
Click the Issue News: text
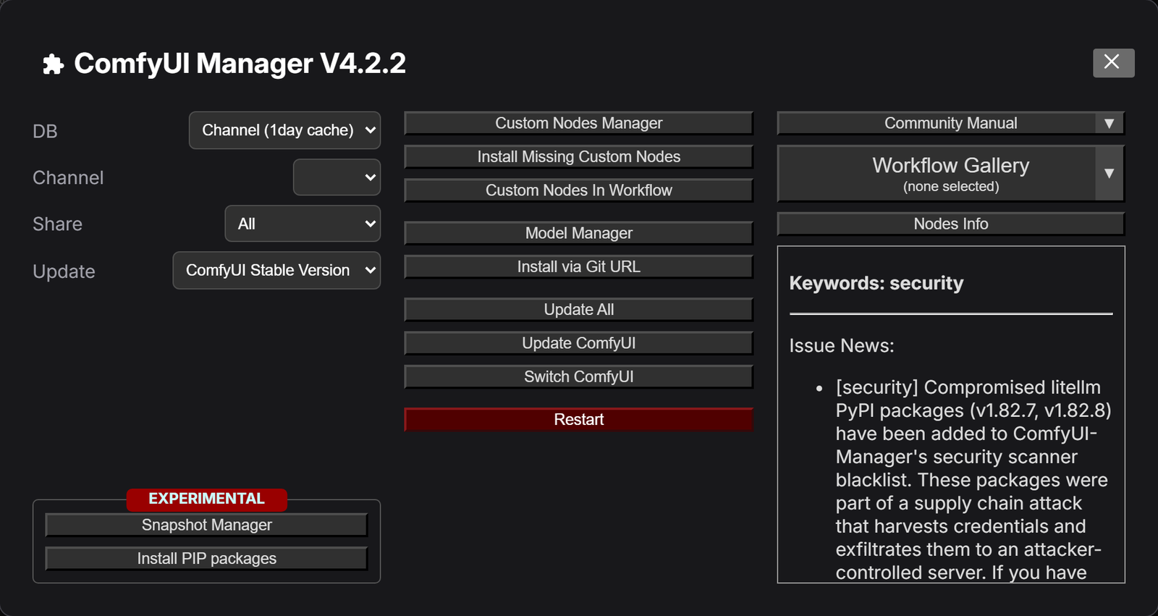tap(842, 346)
